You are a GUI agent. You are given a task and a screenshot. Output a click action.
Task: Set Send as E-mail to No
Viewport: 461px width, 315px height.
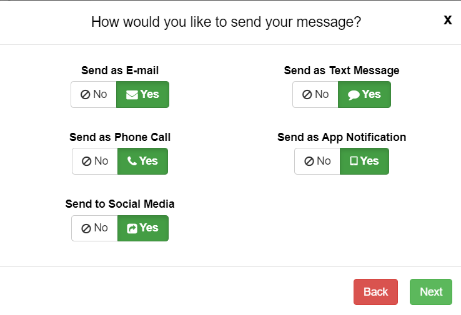pyautogui.click(x=94, y=95)
